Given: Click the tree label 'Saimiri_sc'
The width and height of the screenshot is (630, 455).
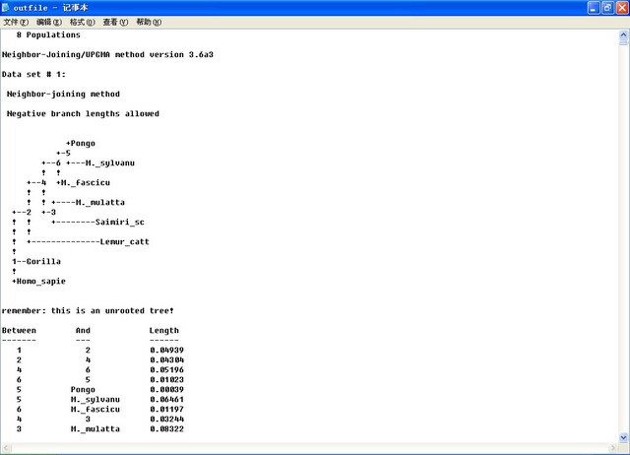Looking at the screenshot, I should click(120, 223).
